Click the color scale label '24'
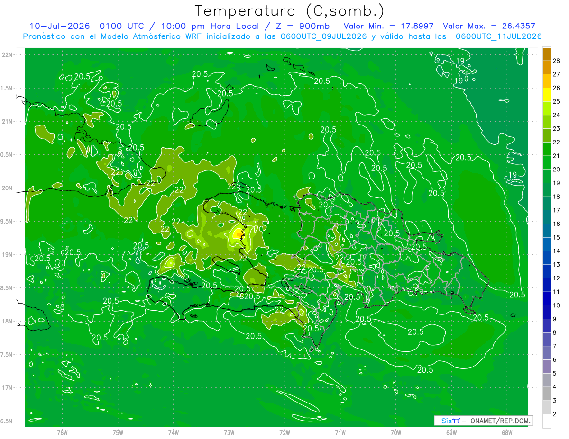This screenshot has width=569, height=439. tap(557, 115)
